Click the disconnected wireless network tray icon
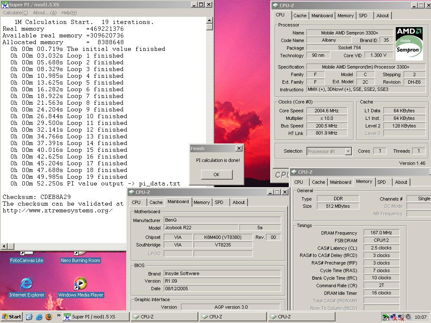431x323 pixels. point(401,317)
